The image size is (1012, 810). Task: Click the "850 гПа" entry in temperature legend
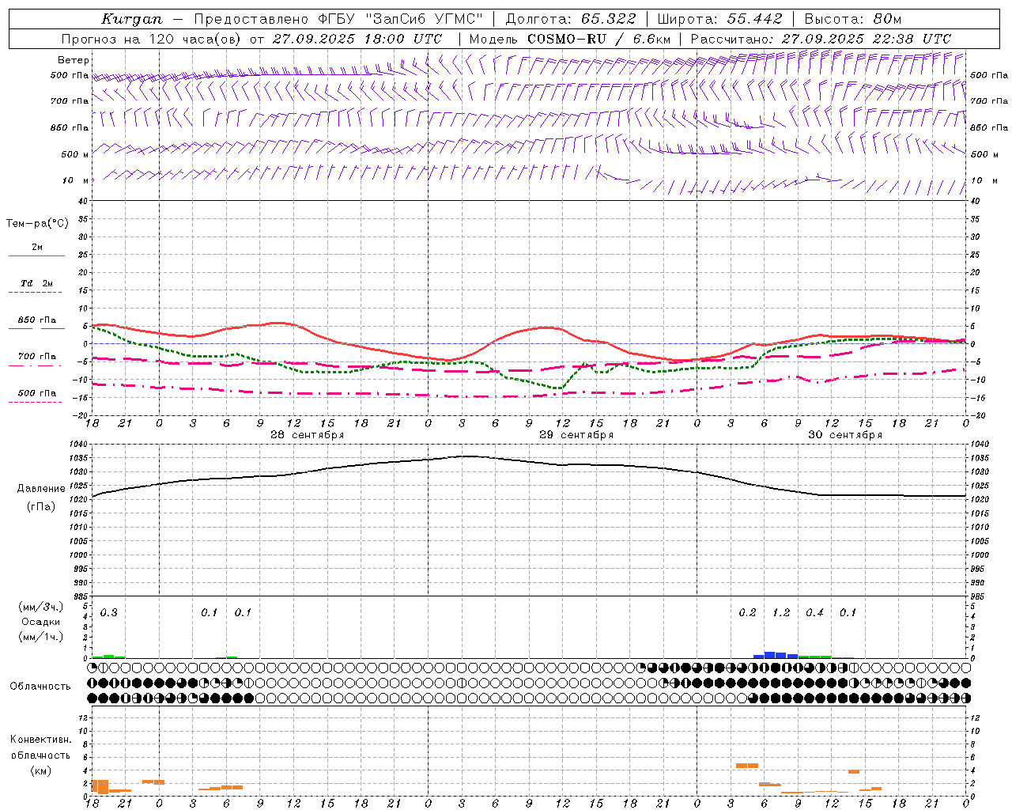tap(36, 320)
